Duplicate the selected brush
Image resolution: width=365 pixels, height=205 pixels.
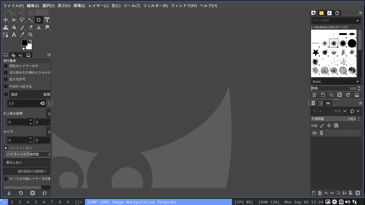(x=331, y=95)
